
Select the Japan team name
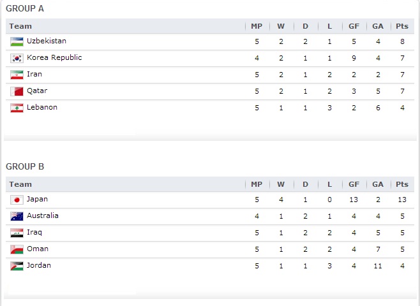click(x=37, y=199)
